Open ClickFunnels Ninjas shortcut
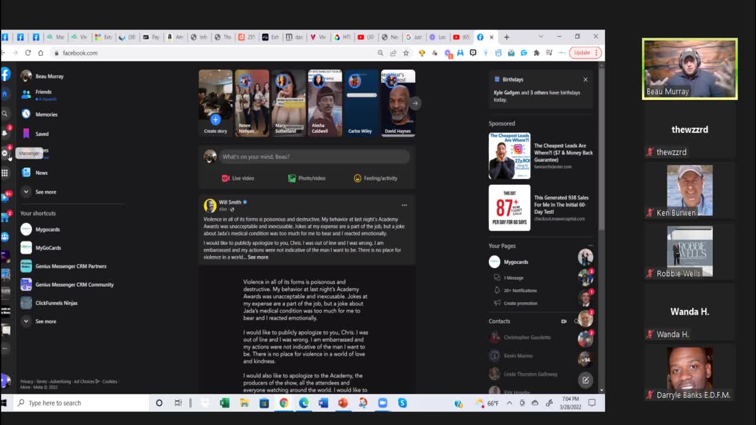The image size is (756, 425). [56, 303]
